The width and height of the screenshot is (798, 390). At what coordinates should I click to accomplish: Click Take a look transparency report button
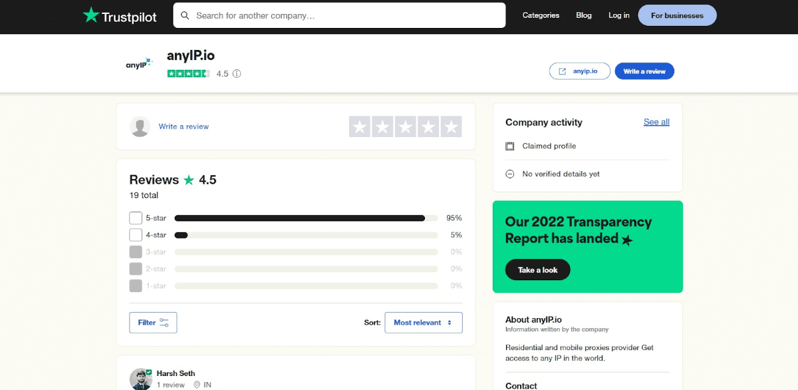click(x=538, y=270)
